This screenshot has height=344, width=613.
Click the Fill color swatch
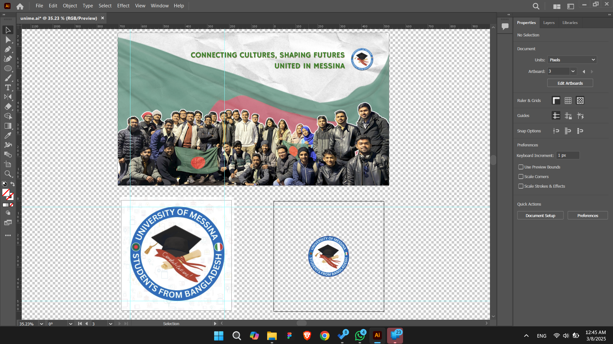(x=6, y=192)
